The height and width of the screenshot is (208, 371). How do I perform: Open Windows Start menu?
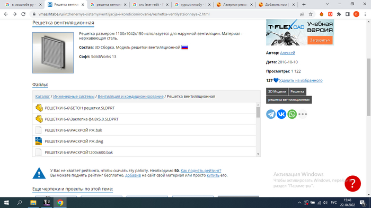click(6, 203)
